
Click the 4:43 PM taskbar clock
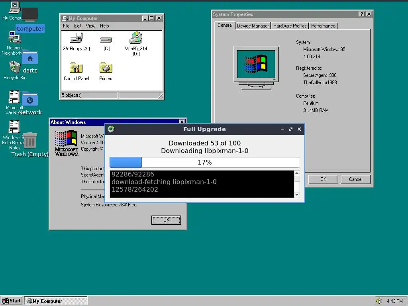click(394, 301)
